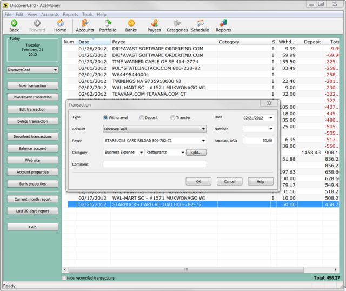Click the Forward navigation icon
The width and height of the screenshot is (346, 291).
tap(37, 23)
